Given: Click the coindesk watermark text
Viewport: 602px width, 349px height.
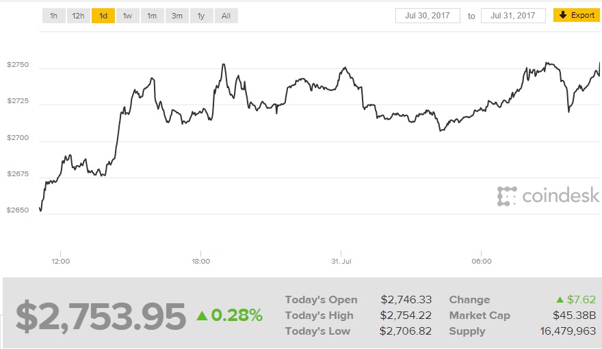Looking at the screenshot, I should pos(560,197).
